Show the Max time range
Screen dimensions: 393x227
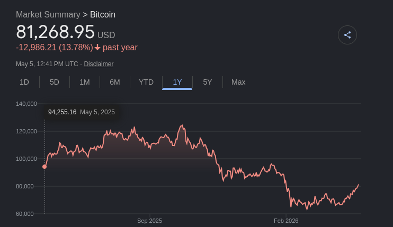point(238,82)
